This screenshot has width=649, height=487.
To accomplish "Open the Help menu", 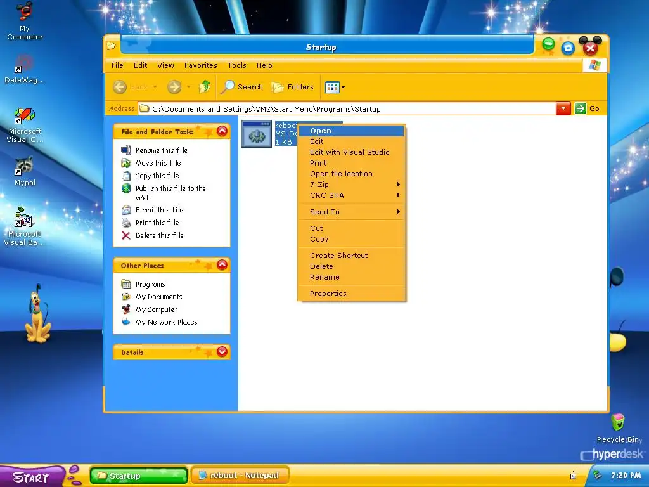I will coord(264,65).
